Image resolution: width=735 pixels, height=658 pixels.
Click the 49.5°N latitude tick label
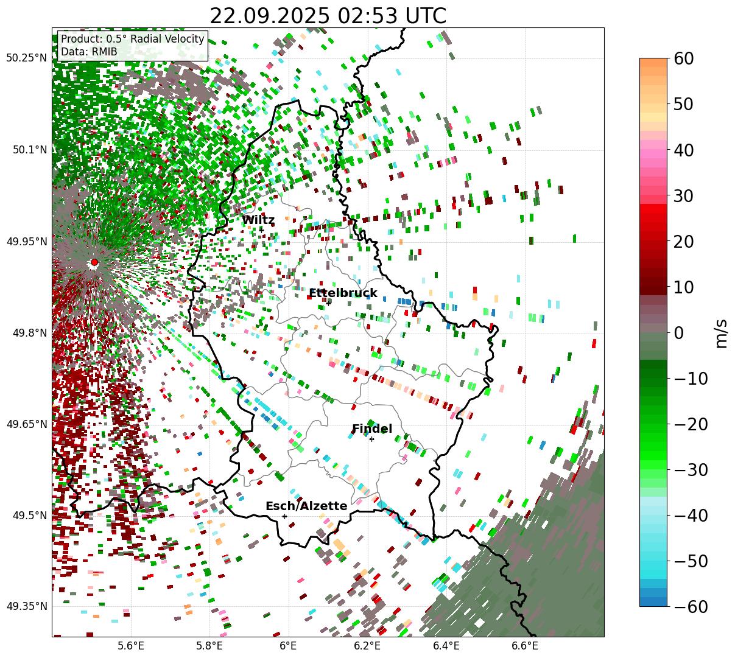point(29,516)
